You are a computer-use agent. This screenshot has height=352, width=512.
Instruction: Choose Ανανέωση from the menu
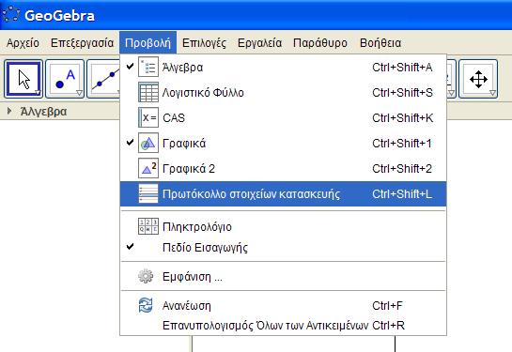[x=283, y=306]
